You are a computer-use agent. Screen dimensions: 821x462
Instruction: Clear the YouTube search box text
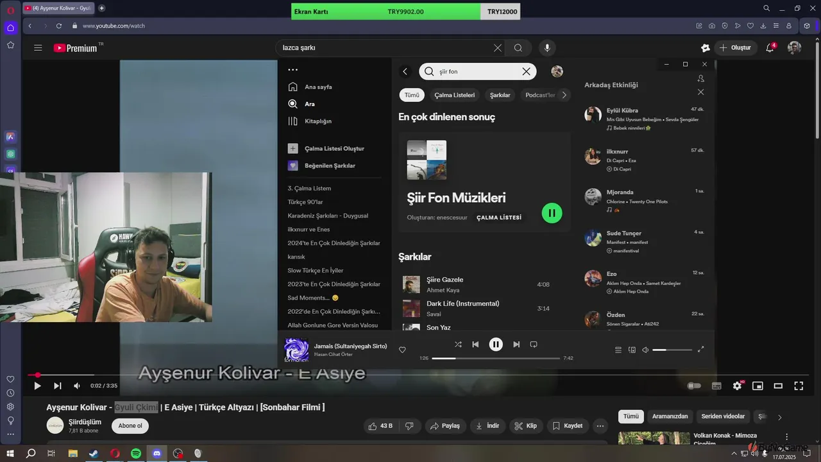497,47
